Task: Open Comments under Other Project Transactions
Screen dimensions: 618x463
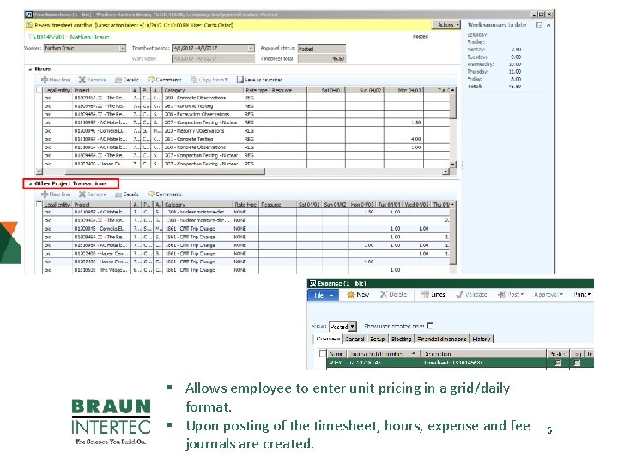Action: pos(165,195)
